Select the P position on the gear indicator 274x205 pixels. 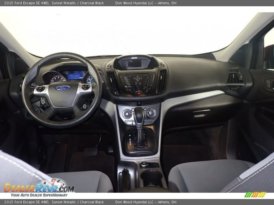pyautogui.click(x=130, y=135)
